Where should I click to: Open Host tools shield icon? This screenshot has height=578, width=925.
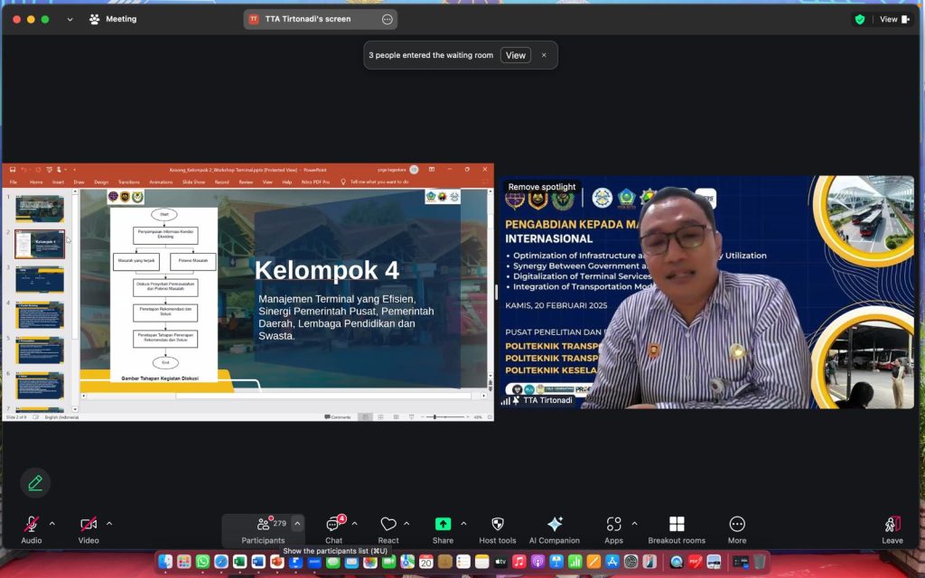pyautogui.click(x=497, y=529)
